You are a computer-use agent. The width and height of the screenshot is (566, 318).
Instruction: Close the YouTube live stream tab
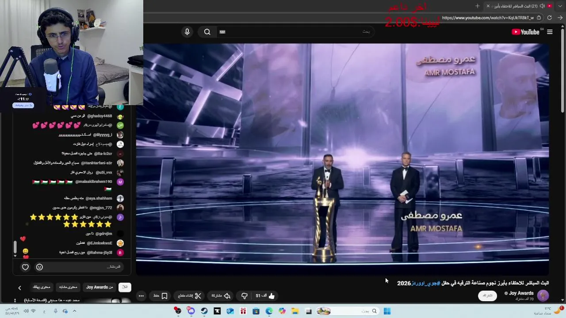tap(488, 6)
